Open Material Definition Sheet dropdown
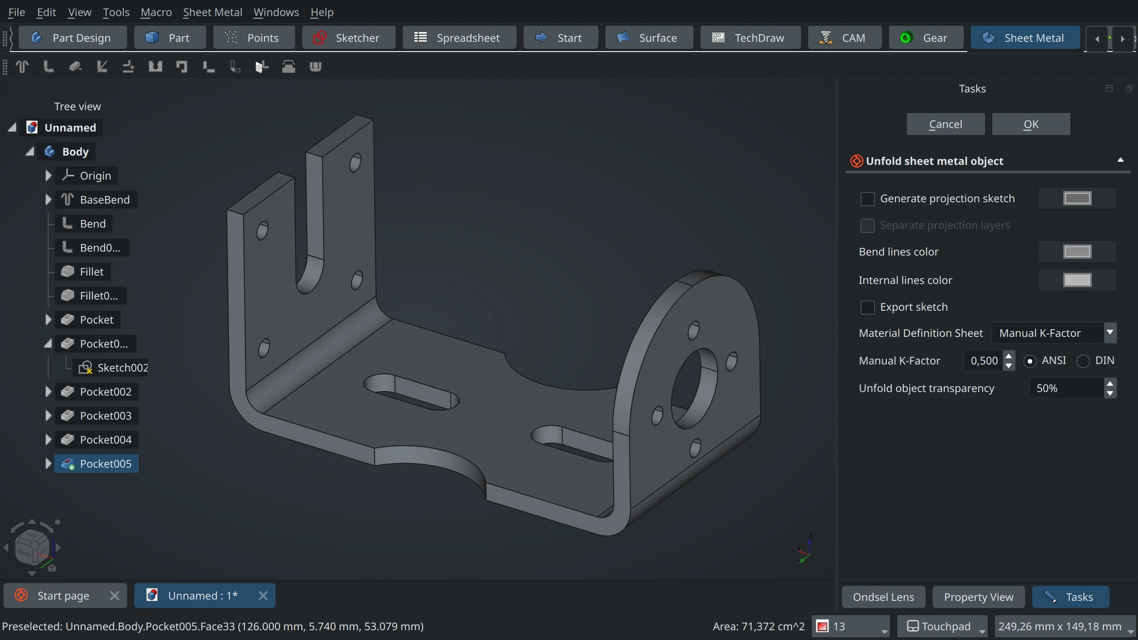The width and height of the screenshot is (1138, 640). (x=1054, y=333)
